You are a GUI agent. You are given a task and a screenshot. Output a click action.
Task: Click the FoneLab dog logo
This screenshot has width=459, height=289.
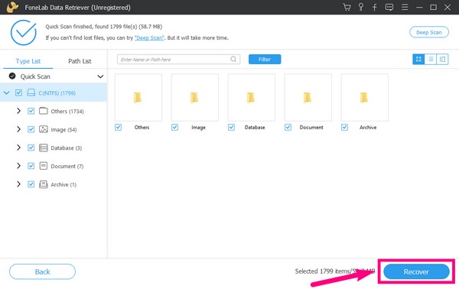[12, 7]
